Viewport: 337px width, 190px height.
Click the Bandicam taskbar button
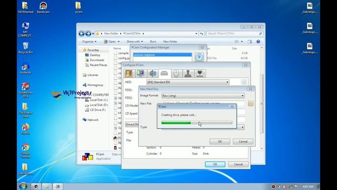click(x=36, y=186)
